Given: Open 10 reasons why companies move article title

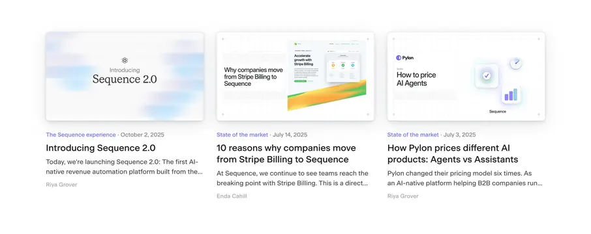Looking at the screenshot, I should (x=286, y=153).
